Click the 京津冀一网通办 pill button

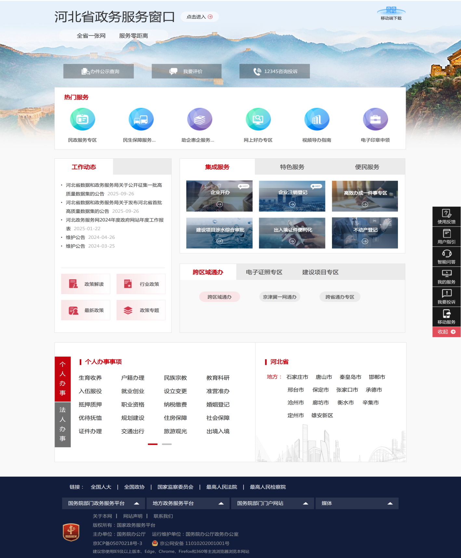pyautogui.click(x=280, y=297)
